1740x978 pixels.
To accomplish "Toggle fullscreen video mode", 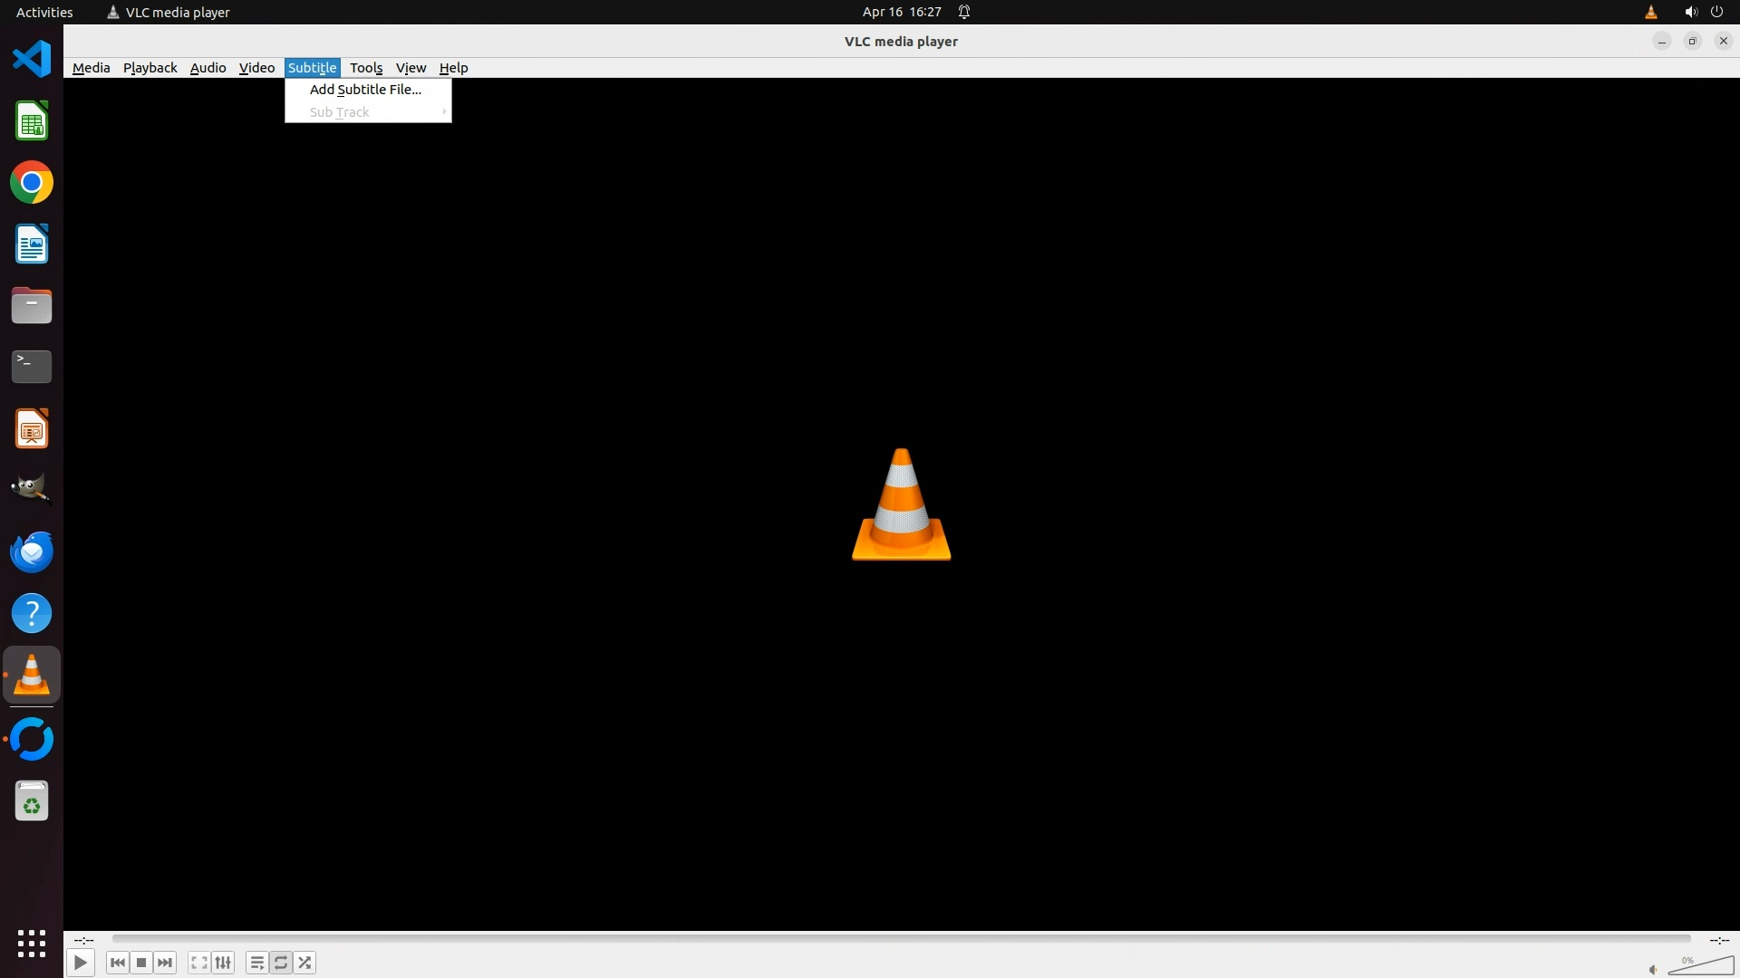I will click(x=199, y=963).
